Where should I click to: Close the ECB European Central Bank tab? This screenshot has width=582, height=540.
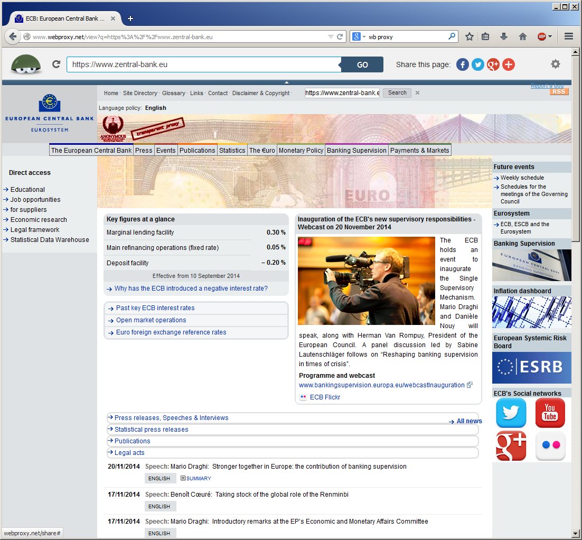coord(113,18)
